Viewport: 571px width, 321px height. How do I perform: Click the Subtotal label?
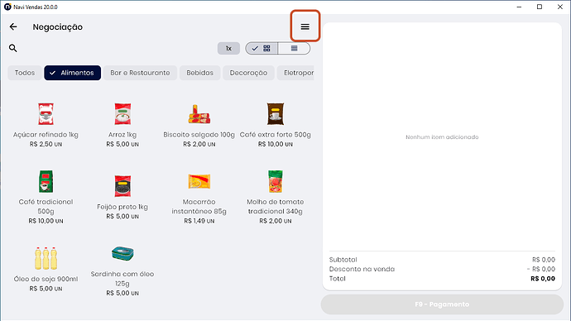pos(343,260)
